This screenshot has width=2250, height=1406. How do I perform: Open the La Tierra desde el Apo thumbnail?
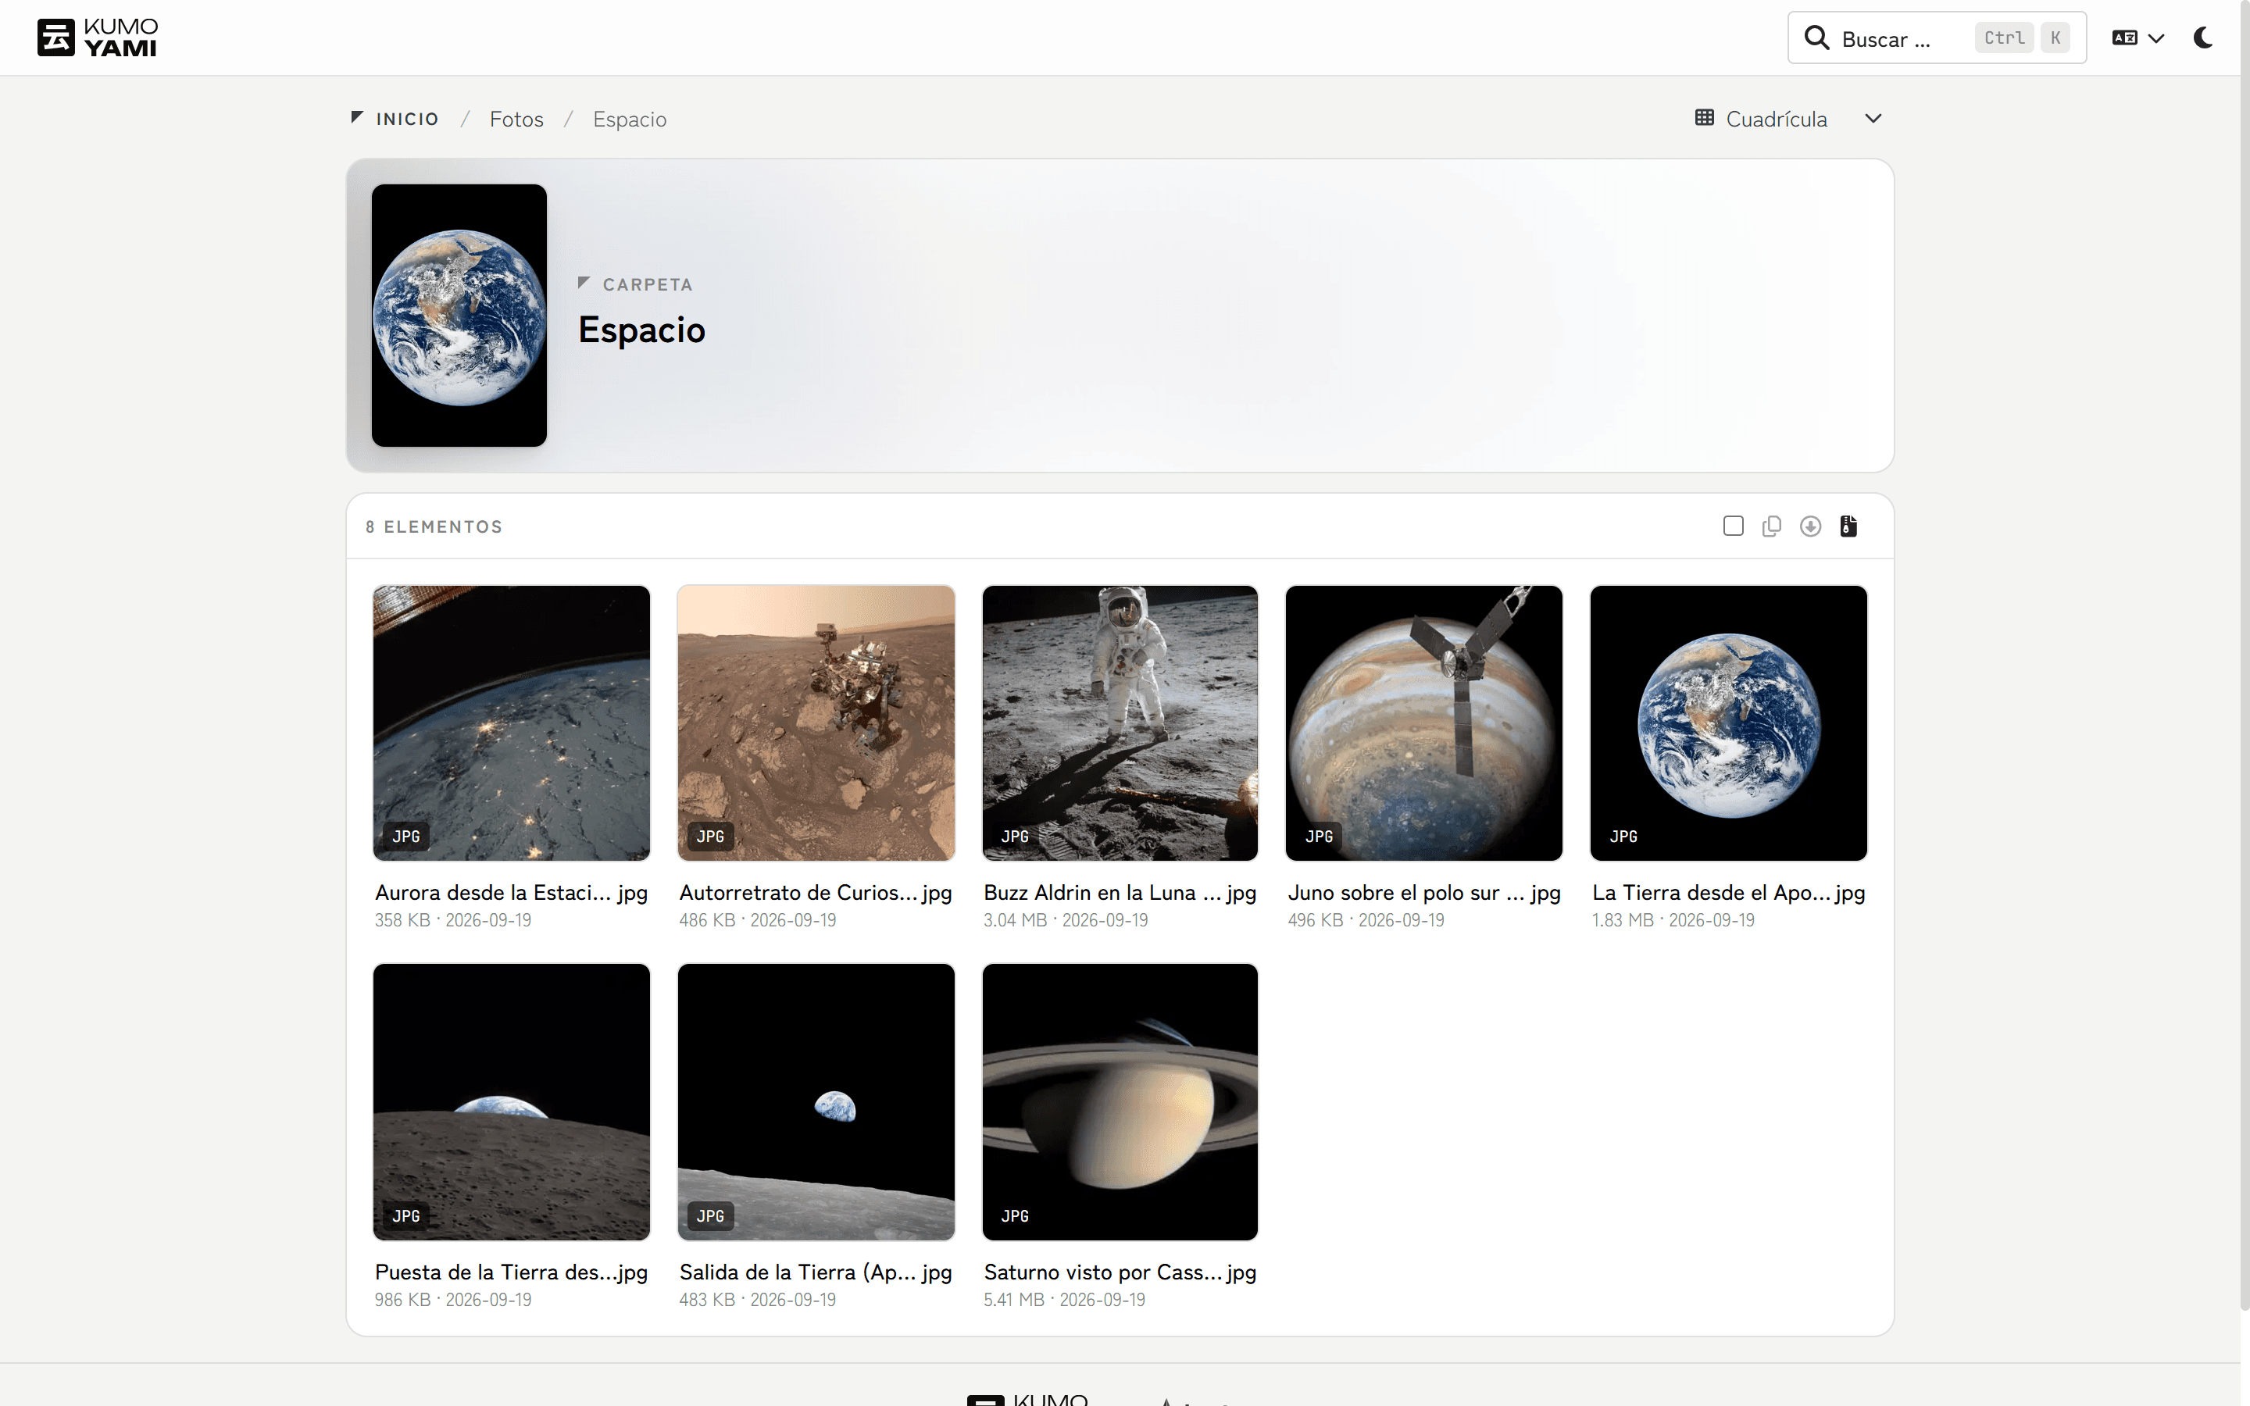click(1728, 723)
